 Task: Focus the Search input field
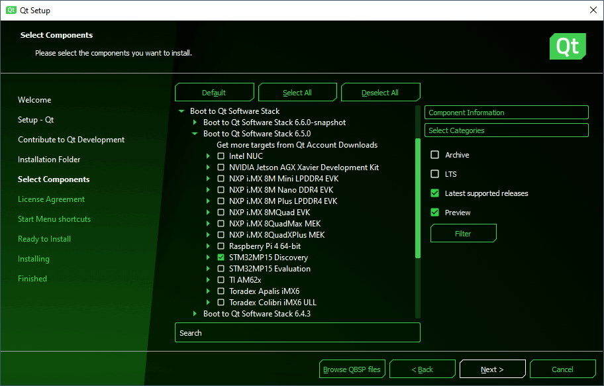click(x=297, y=333)
